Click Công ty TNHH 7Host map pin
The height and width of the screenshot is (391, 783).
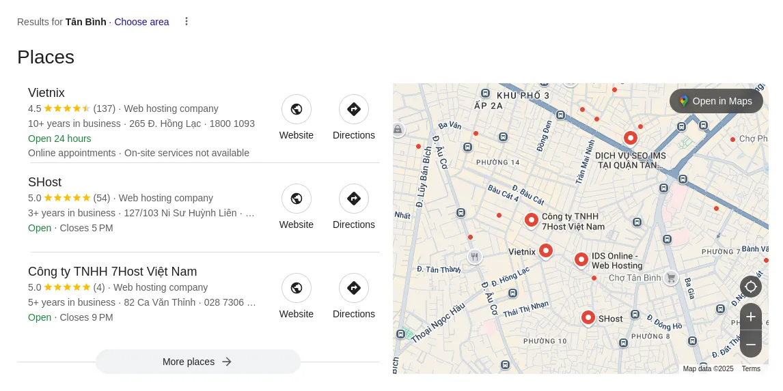[x=532, y=220]
